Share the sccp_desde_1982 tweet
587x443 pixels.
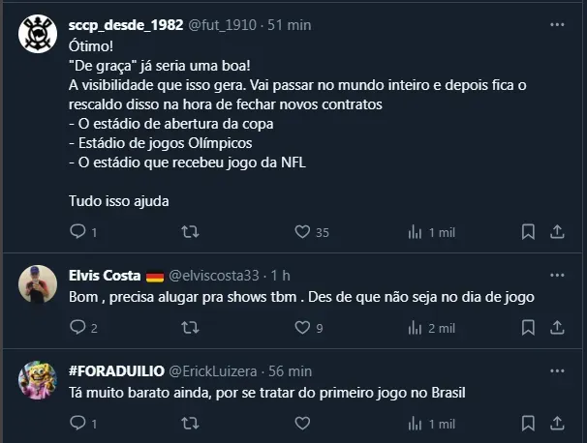click(x=557, y=232)
